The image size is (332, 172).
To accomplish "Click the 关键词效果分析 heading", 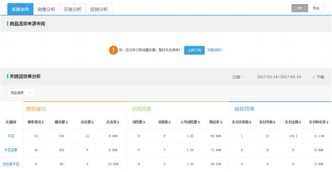I will (x=25, y=76).
